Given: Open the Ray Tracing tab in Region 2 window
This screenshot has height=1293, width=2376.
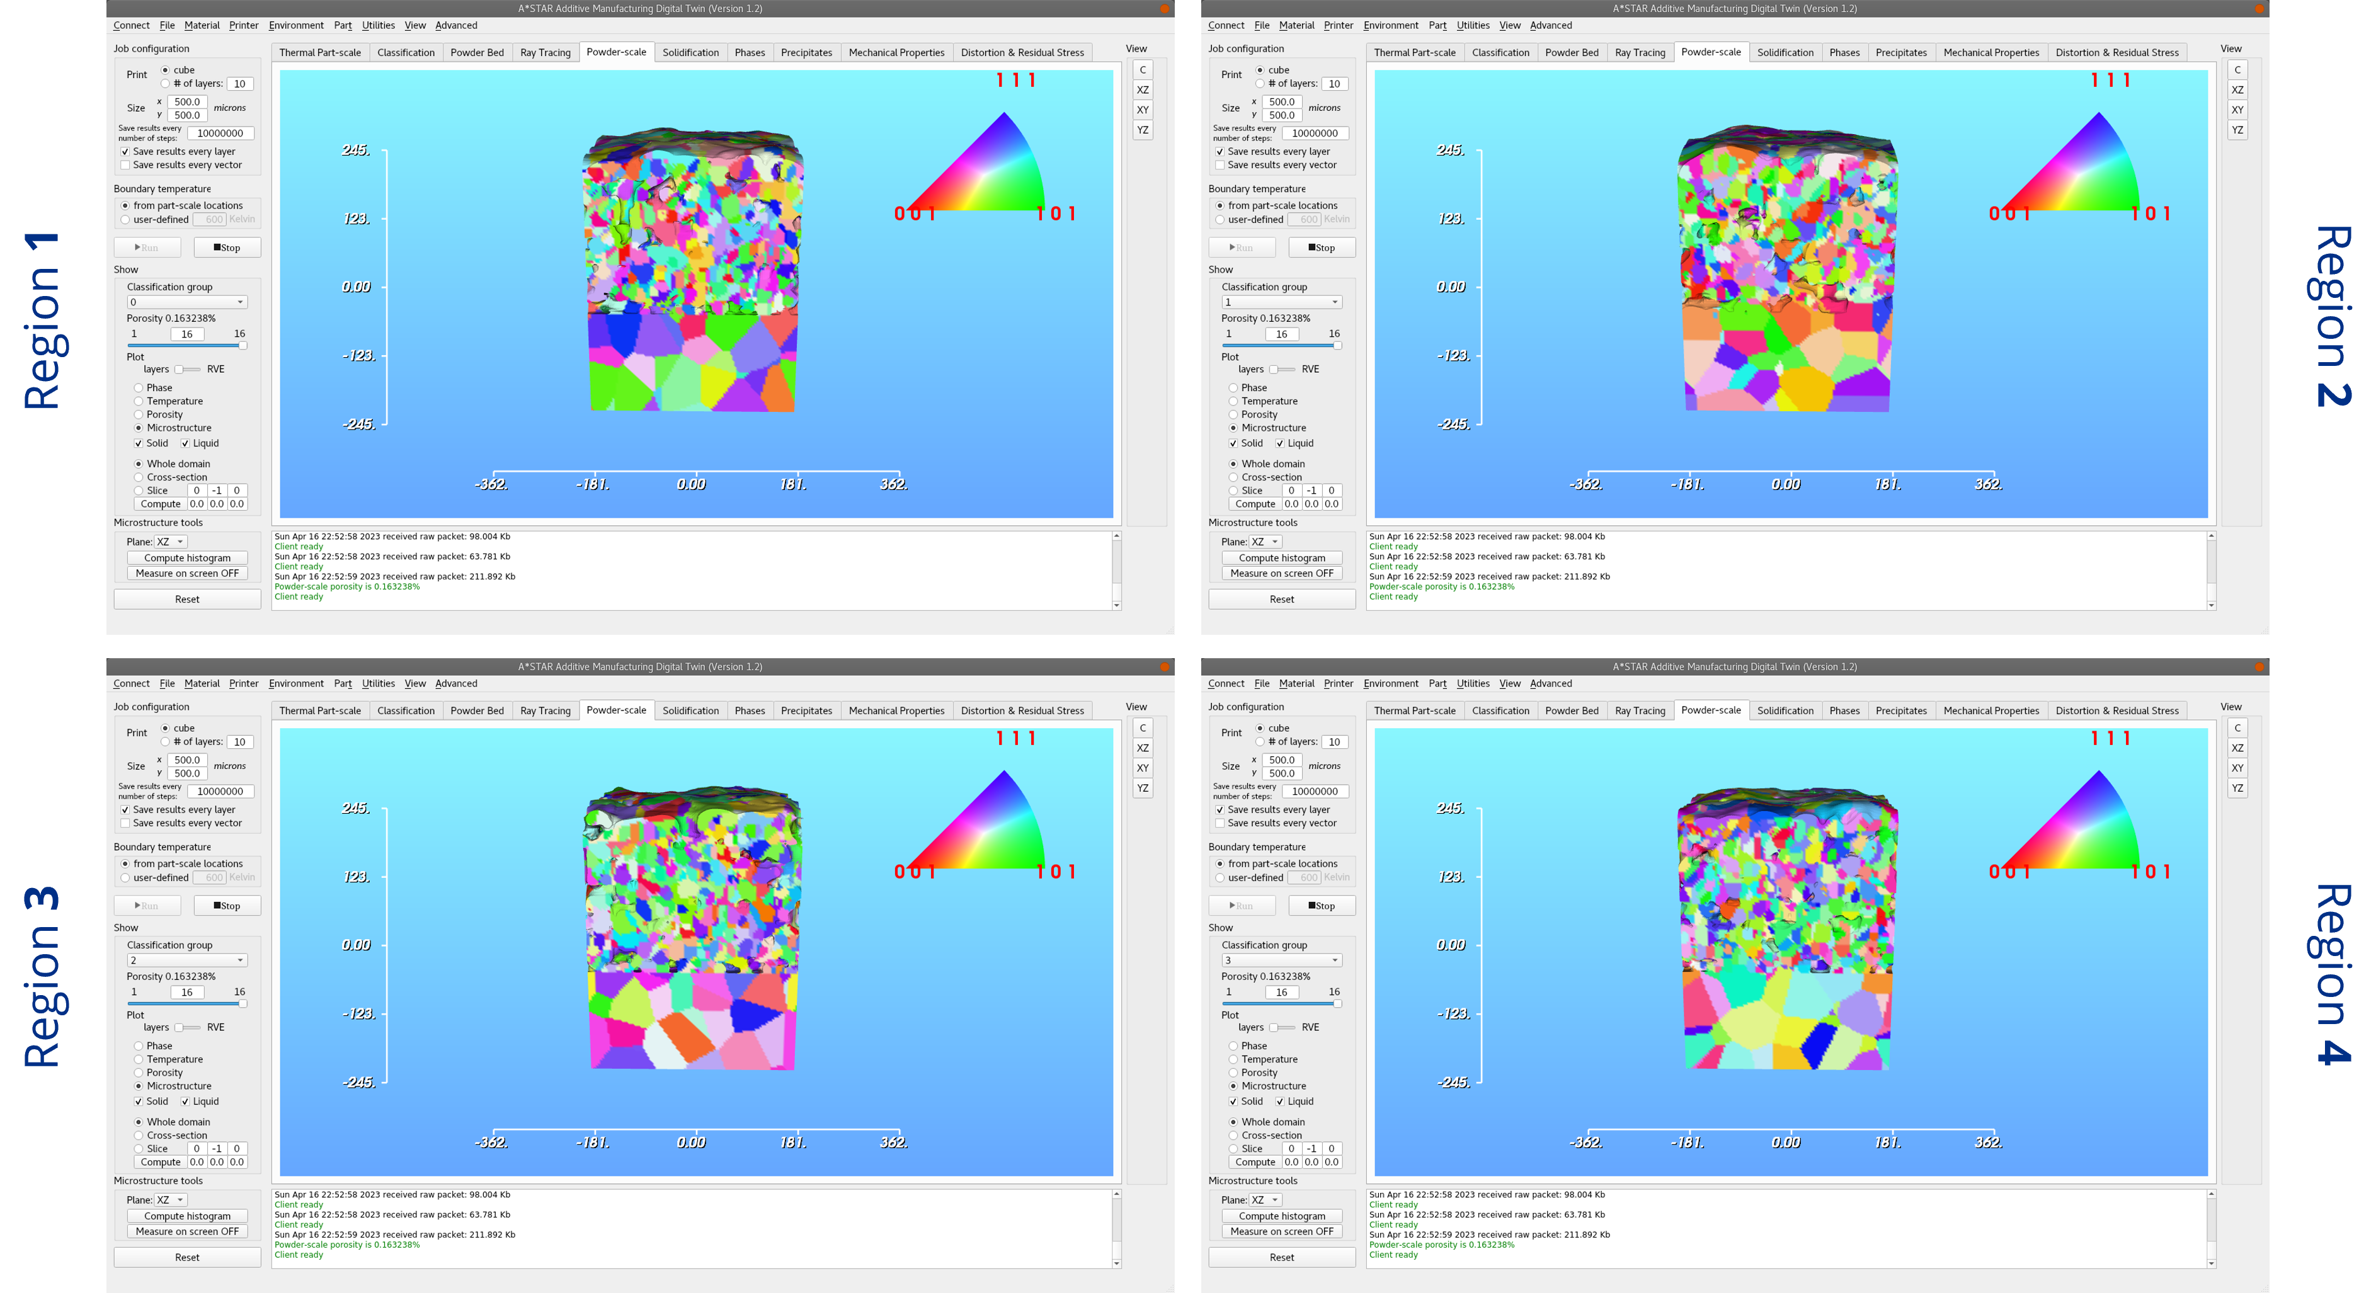Looking at the screenshot, I should tap(1640, 52).
